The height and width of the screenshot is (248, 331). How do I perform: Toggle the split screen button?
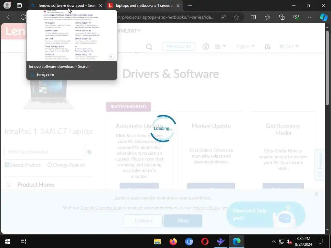coord(253,17)
